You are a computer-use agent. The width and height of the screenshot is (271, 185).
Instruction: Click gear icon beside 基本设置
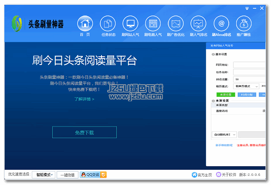[x=213, y=55]
